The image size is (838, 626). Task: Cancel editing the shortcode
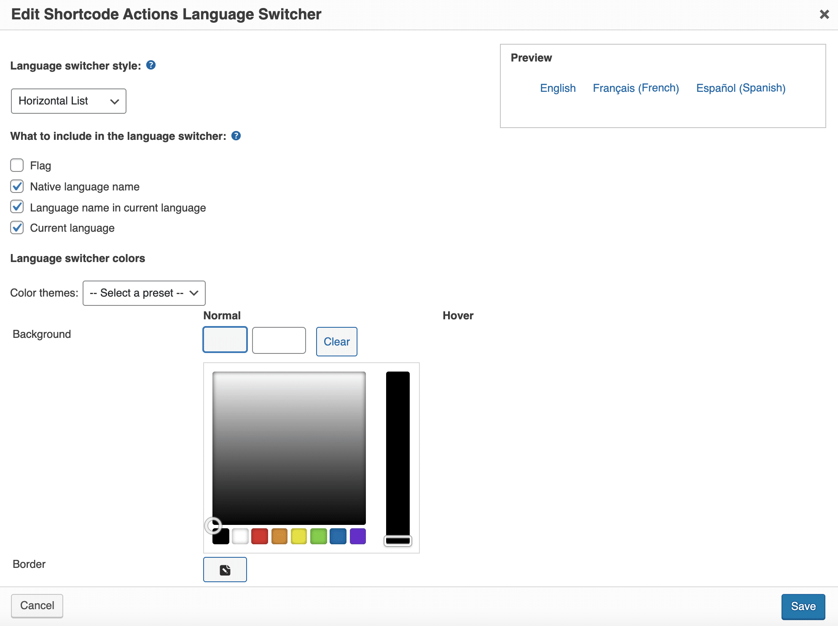point(37,606)
